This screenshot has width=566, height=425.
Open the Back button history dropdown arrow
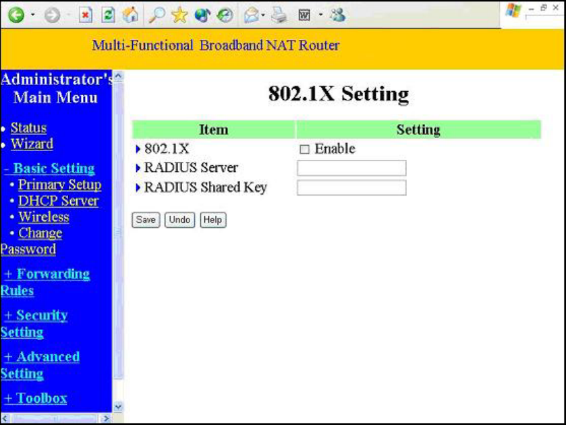coord(32,15)
